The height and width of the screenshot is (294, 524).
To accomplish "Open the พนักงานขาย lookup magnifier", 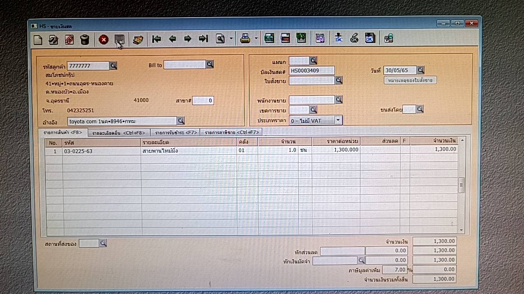I will (339, 99).
